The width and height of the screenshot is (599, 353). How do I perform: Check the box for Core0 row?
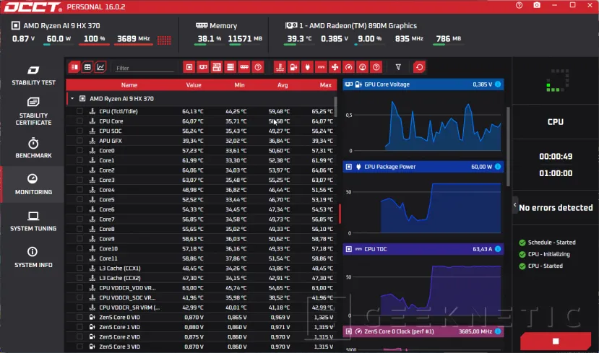(x=79, y=150)
